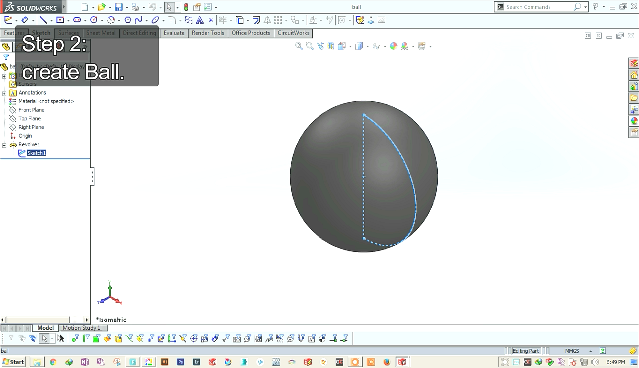The image size is (639, 368).
Task: Click the Print icon
Action: [135, 7]
